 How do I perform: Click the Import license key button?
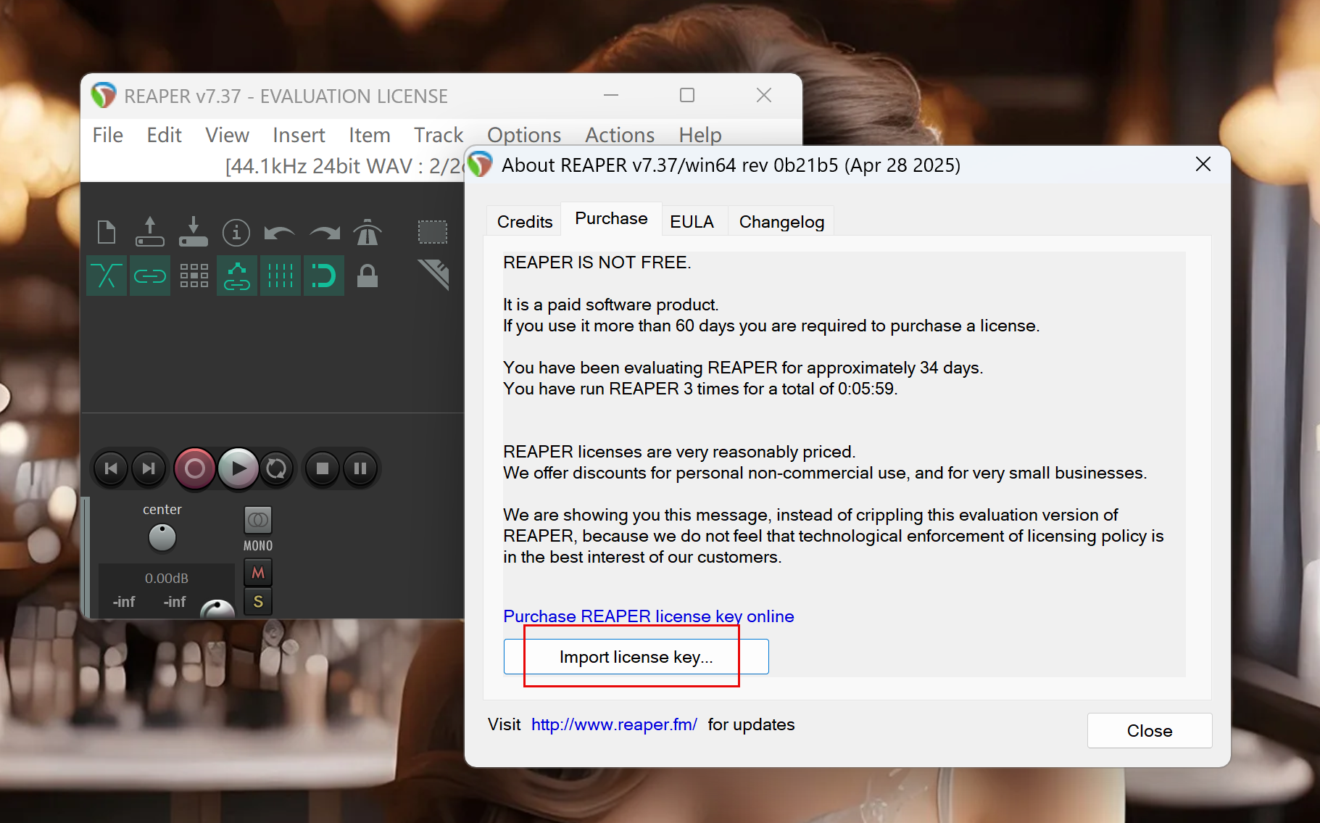636,657
